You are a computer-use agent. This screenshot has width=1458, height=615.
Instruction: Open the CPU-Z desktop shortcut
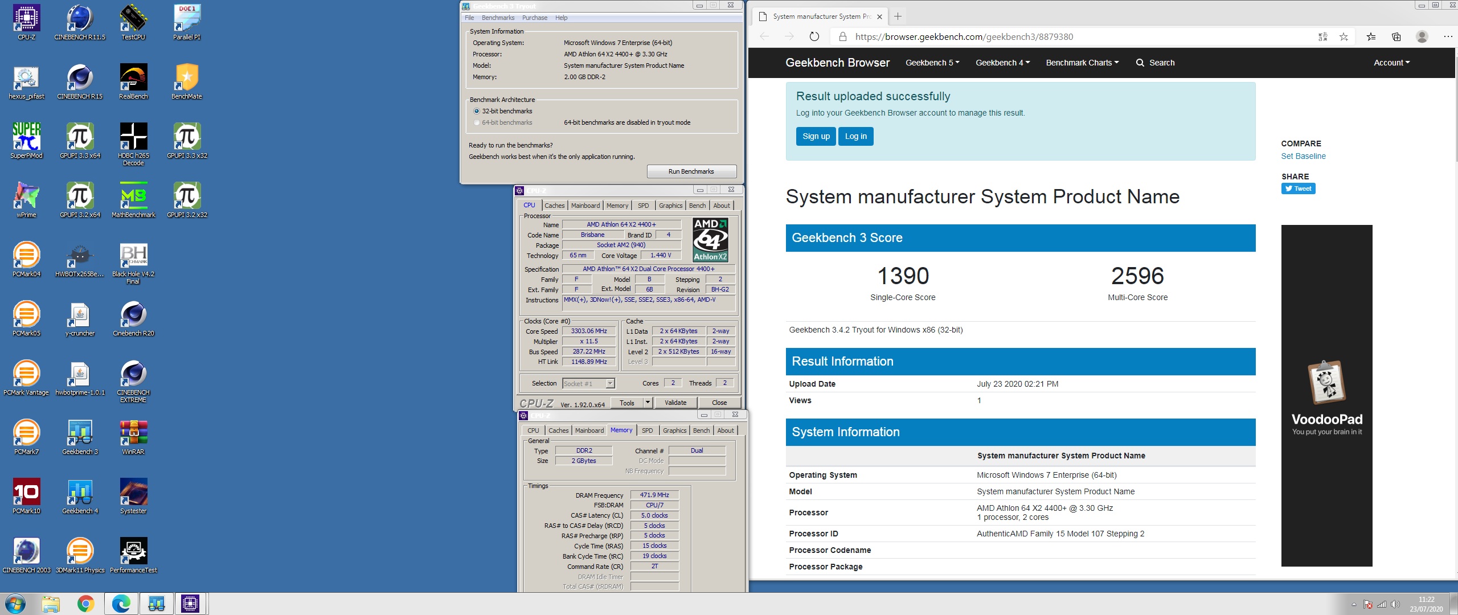click(26, 23)
